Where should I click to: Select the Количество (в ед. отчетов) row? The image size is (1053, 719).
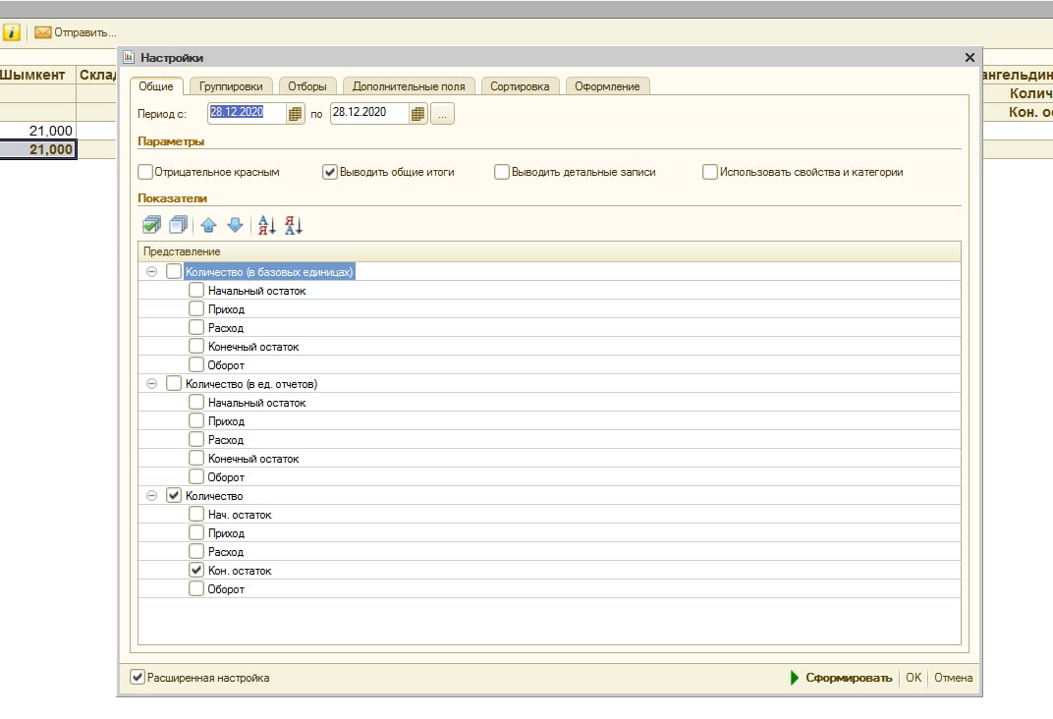pyautogui.click(x=549, y=383)
